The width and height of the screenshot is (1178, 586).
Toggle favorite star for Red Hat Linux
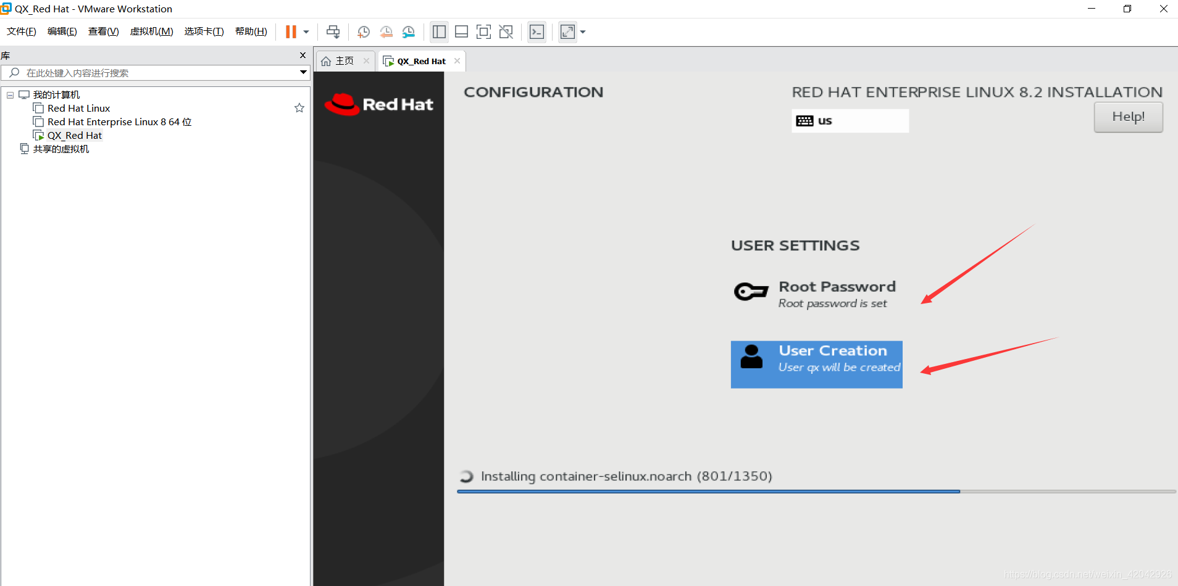pyautogui.click(x=299, y=108)
